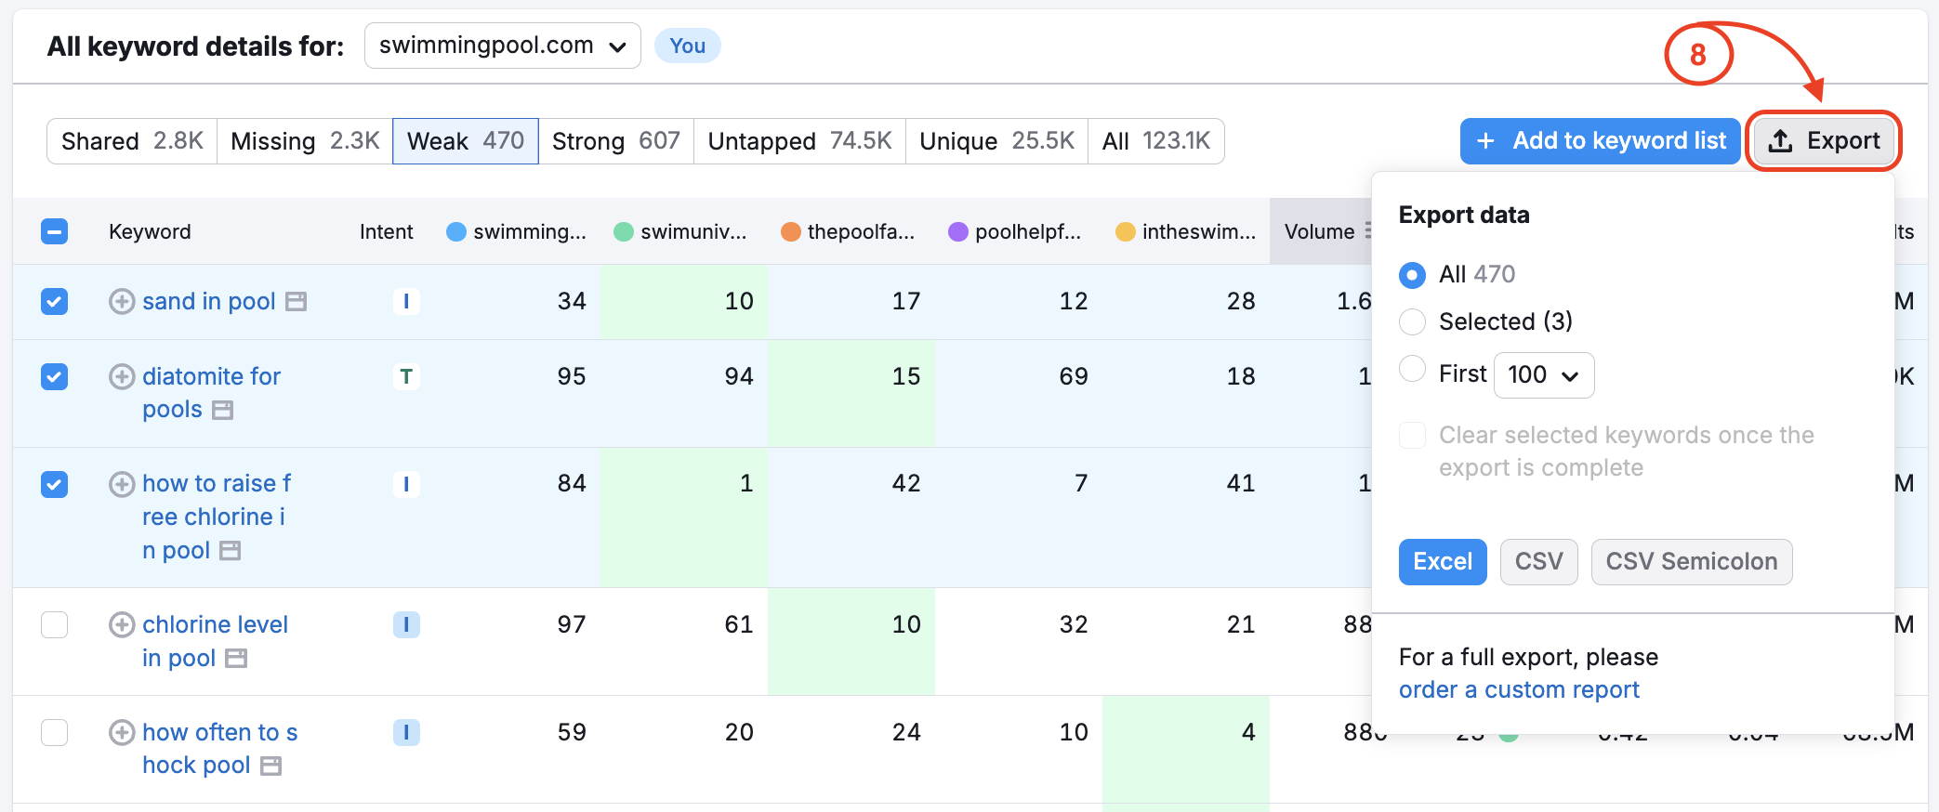Select the 'Selected (3)' export radio option
1939x812 pixels.
pyautogui.click(x=1412, y=322)
